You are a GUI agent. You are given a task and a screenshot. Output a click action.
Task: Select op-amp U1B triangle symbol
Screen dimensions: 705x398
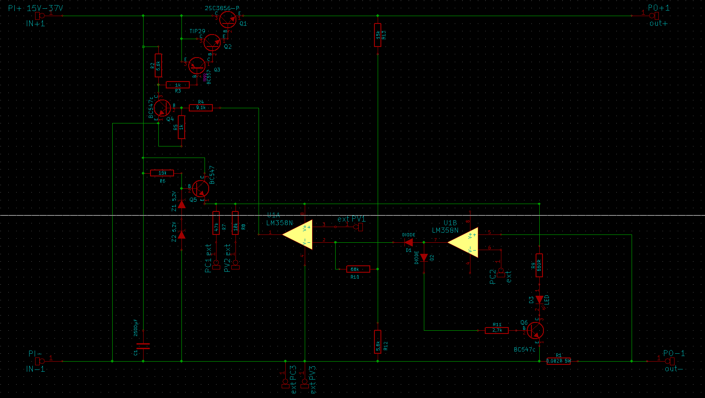point(463,242)
